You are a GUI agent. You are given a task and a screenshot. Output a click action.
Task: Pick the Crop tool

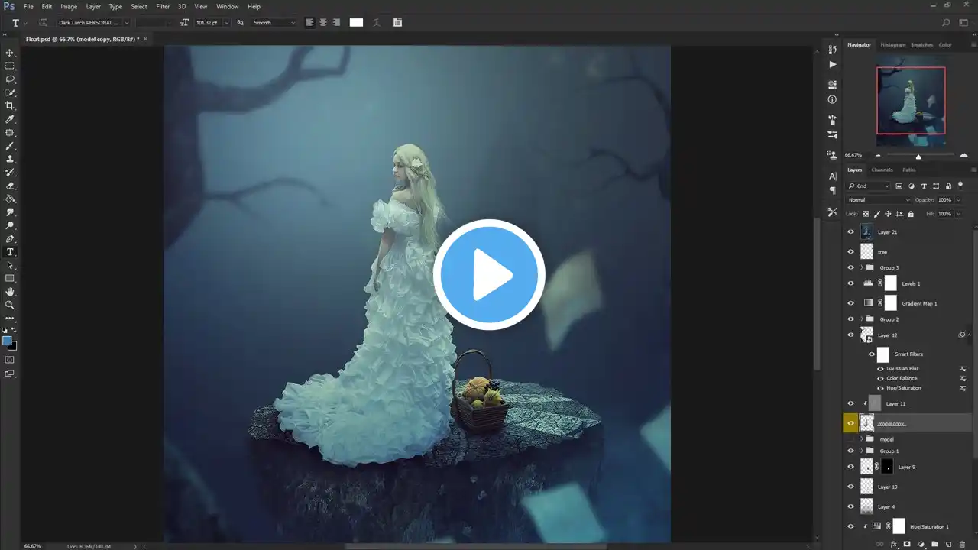pos(10,105)
